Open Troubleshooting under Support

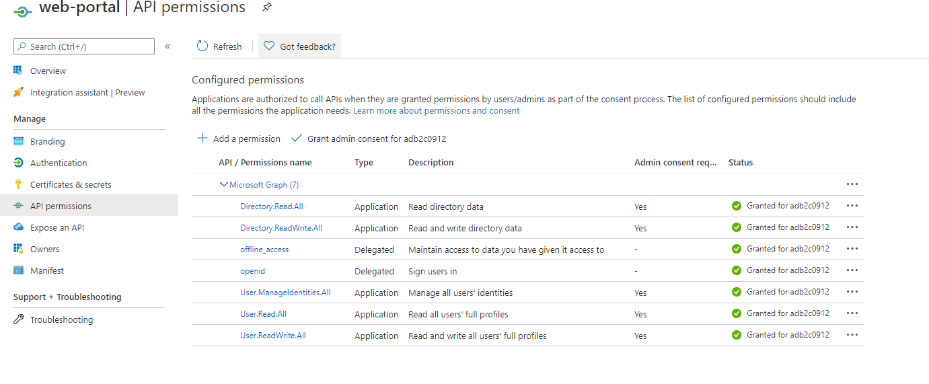[61, 319]
